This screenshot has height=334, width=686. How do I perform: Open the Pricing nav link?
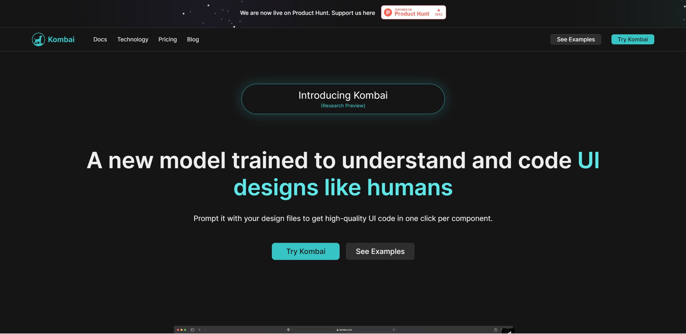click(x=168, y=39)
